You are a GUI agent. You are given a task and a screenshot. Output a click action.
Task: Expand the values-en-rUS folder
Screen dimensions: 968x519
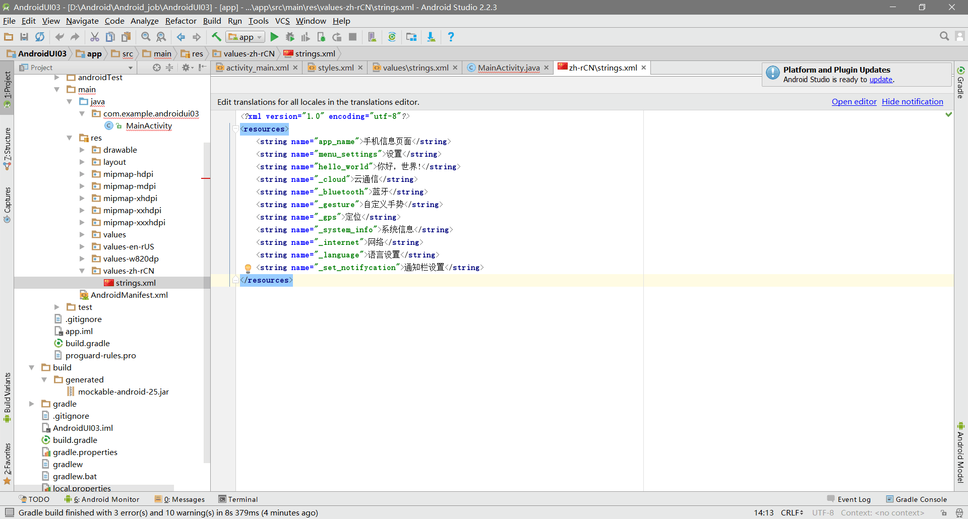pos(82,247)
